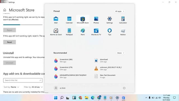Open the Filter by All drives dropdown
This screenshot has height=101, width=179.
33,87
